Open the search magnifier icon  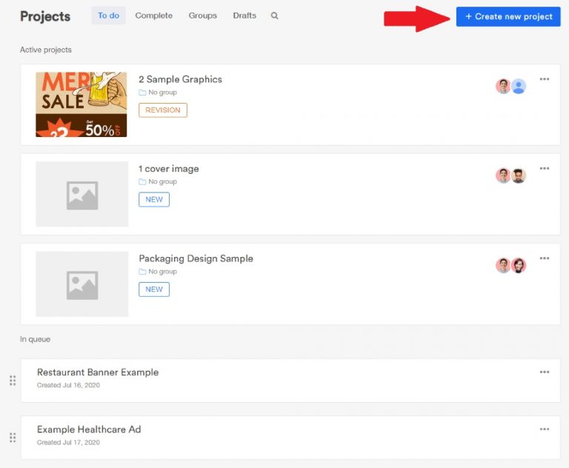[x=275, y=16]
